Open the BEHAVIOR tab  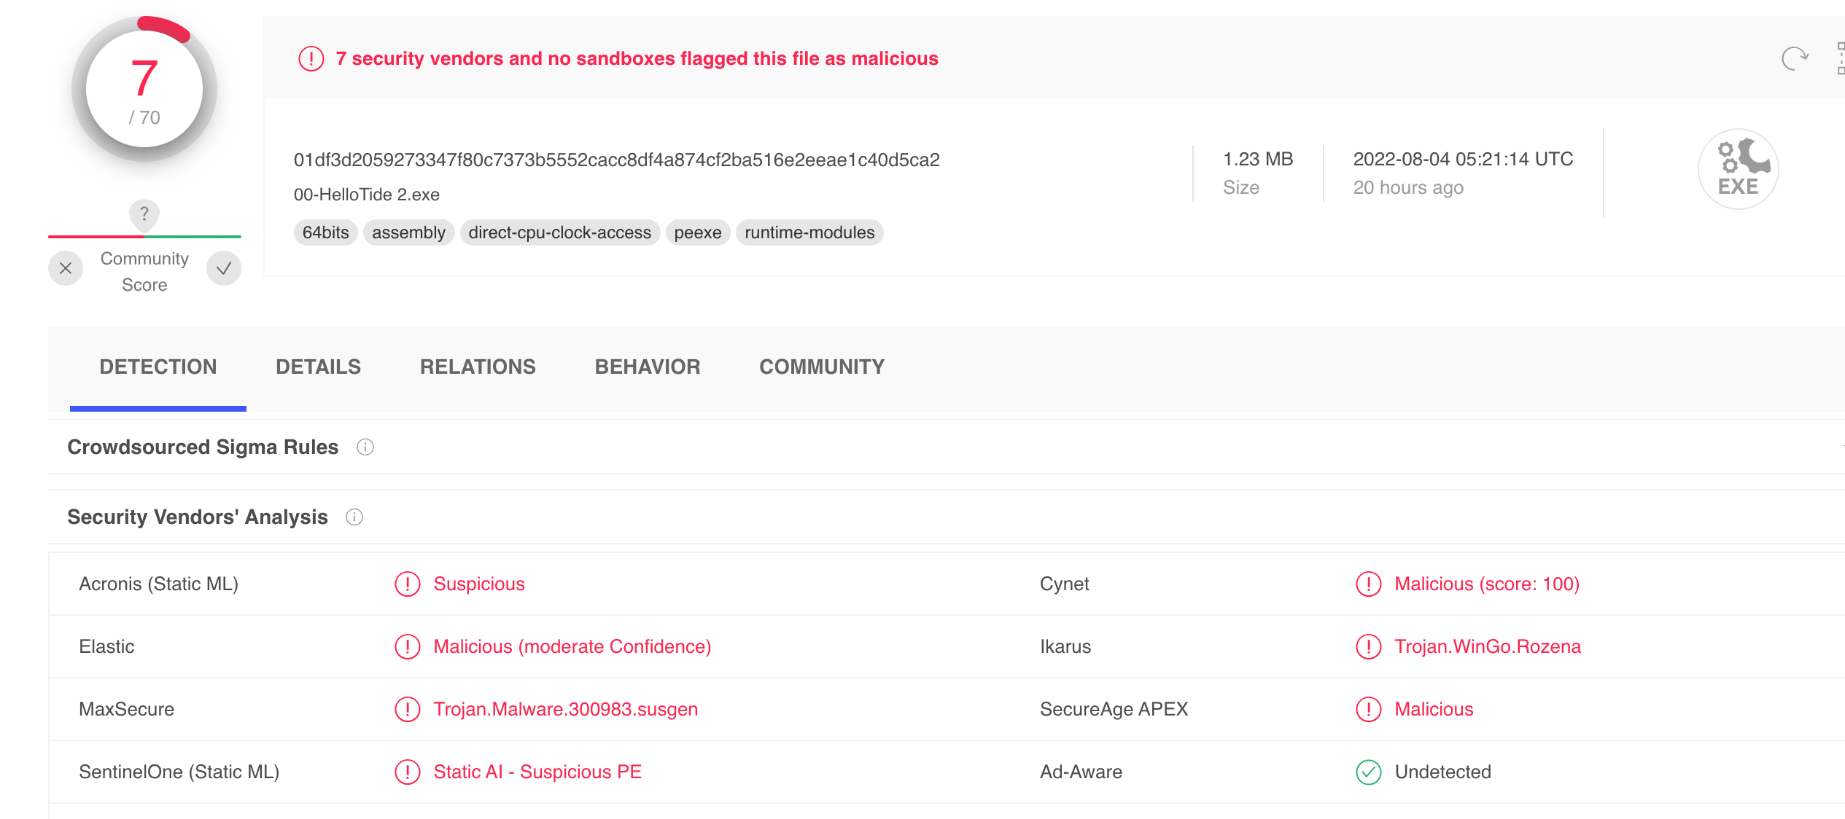647,367
